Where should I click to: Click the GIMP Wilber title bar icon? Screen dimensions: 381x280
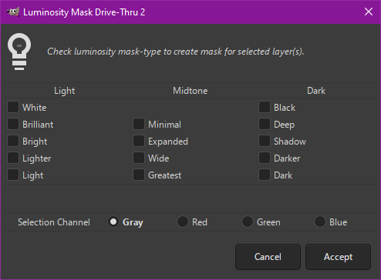click(x=13, y=12)
